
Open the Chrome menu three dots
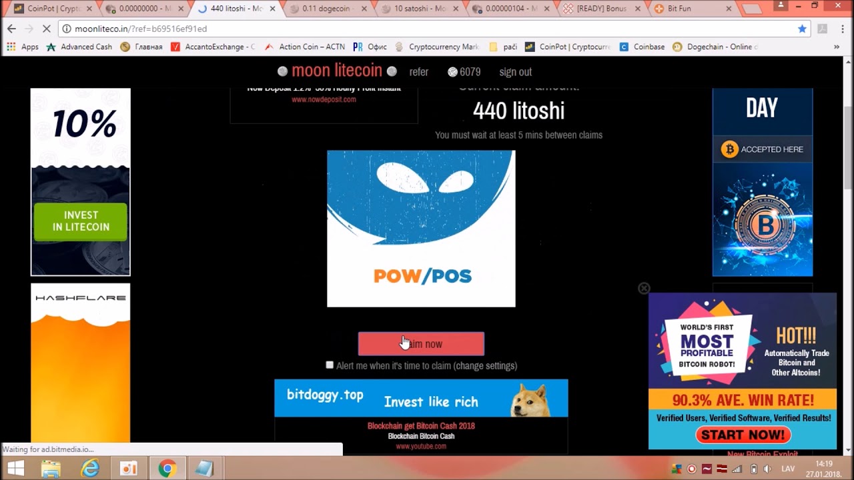tap(841, 29)
